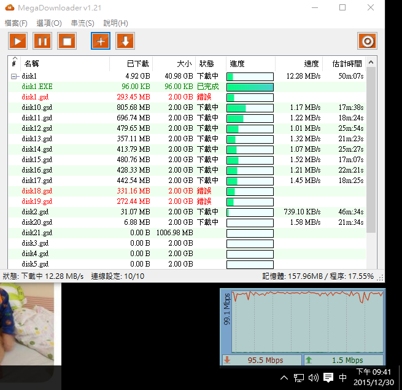Viewport: 402px width, 390px height.
Task: Select the red disk19.gsd error row
Action: [187, 201]
